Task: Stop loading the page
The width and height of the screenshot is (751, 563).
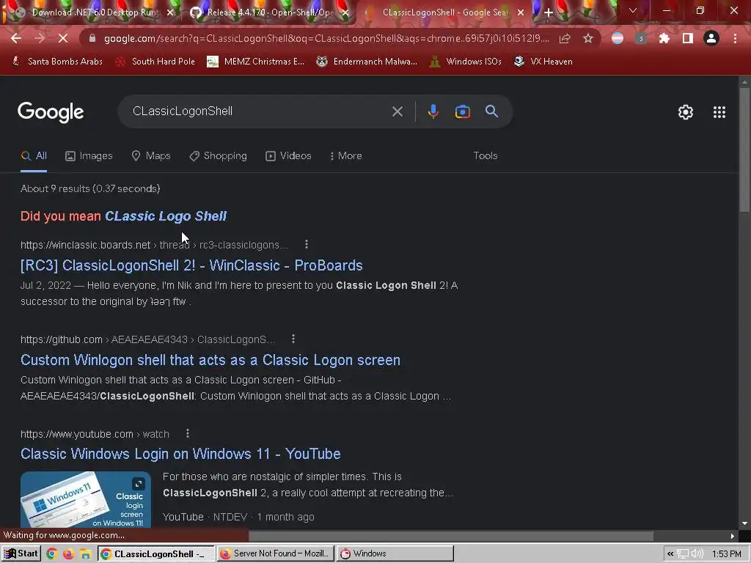Action: (63, 38)
